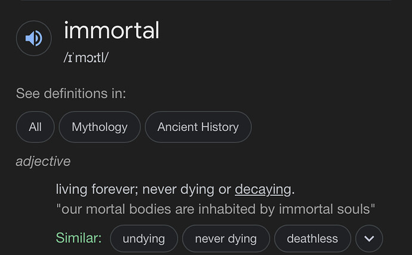Click the word inhabited in the example

click(x=227, y=209)
